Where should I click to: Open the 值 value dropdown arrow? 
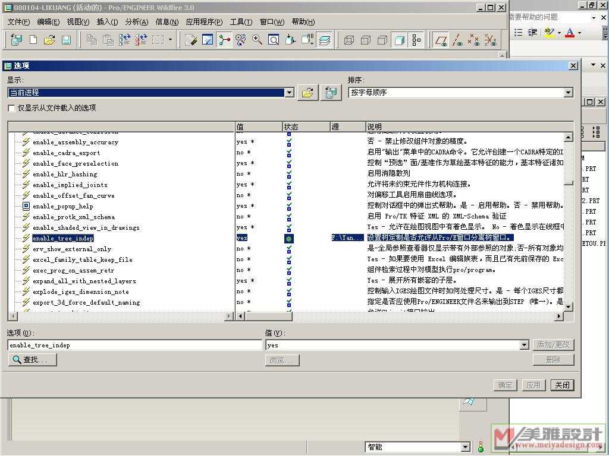click(x=525, y=345)
